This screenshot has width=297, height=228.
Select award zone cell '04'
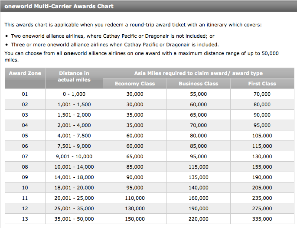coord(25,125)
